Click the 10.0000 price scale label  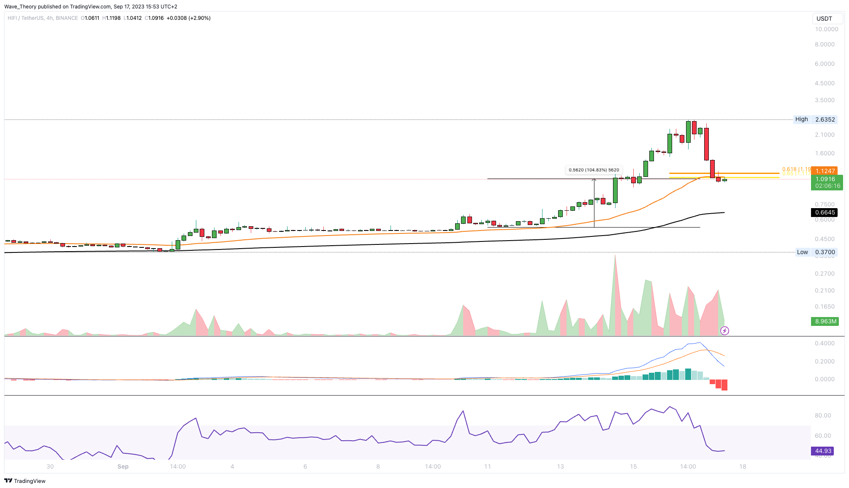tap(826, 29)
